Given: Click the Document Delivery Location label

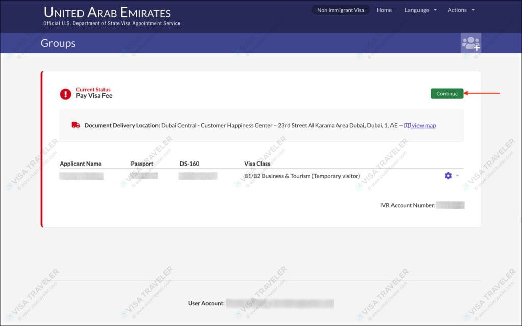Looking at the screenshot, I should (122, 125).
